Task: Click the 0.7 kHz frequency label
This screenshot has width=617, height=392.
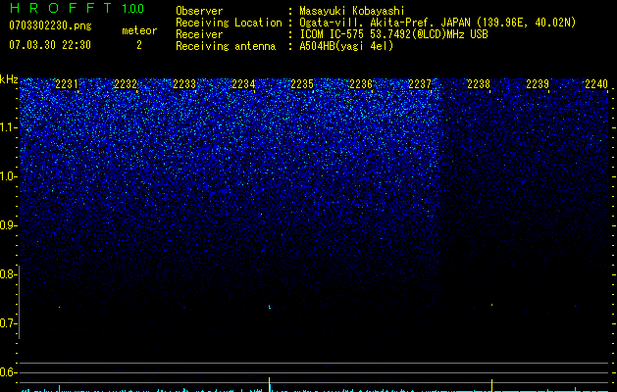Action: pos(9,323)
